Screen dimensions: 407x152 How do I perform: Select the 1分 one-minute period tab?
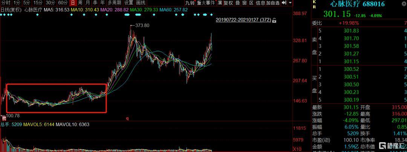[17, 3]
